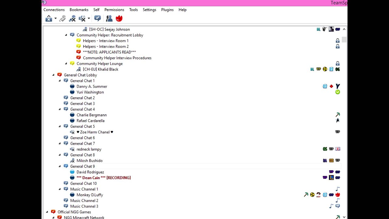Open the Settings menu

coord(150,10)
